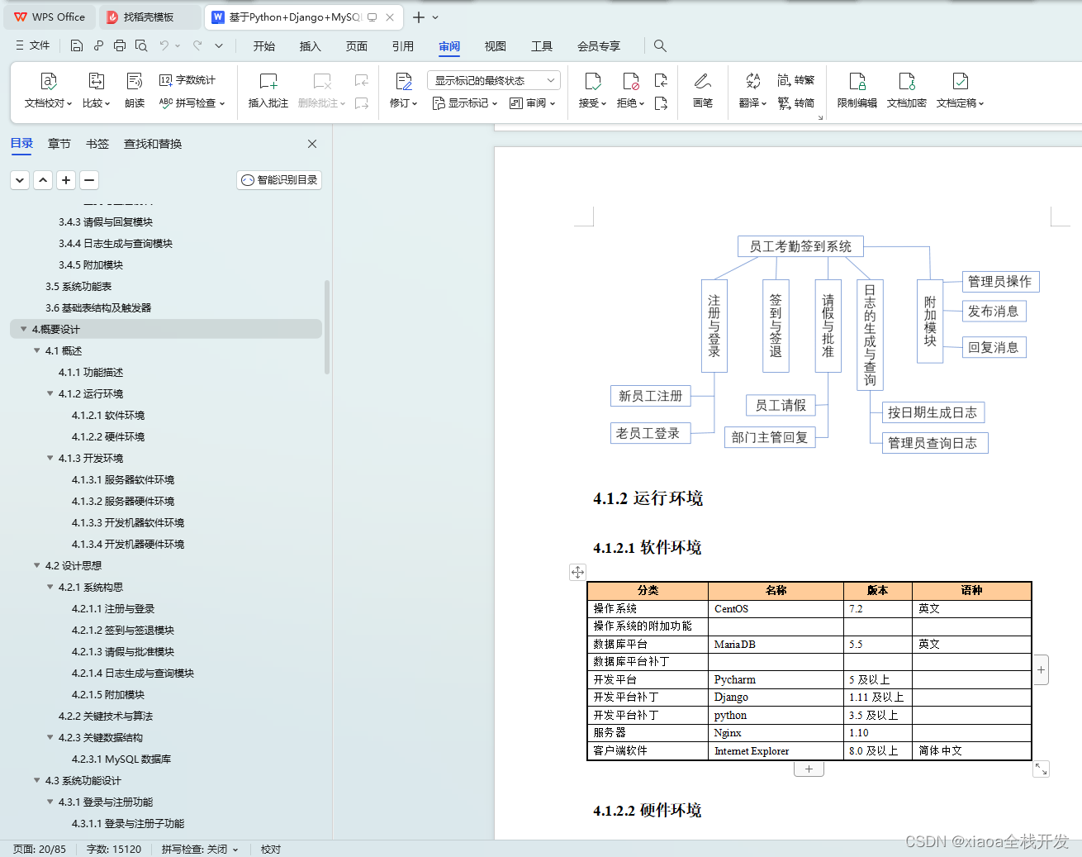
Task: Switch to the 书签 sidebar tab
Action: pos(97,143)
